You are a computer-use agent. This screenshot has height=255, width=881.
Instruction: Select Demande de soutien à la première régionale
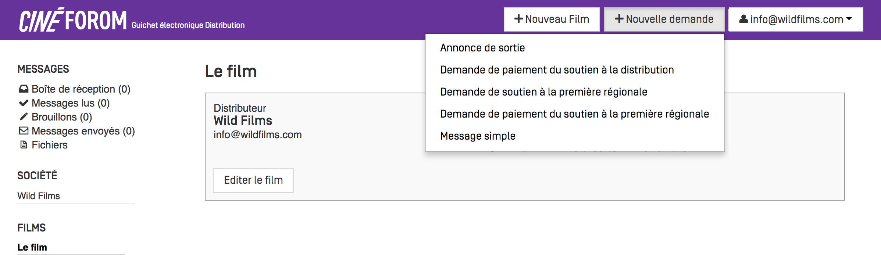coord(543,92)
